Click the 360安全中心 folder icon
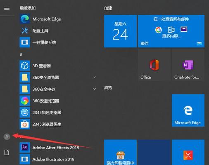This screenshot has height=165, width=209. point(25,89)
